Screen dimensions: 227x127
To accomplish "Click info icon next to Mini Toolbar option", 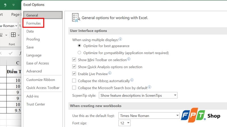I will point(129,59).
